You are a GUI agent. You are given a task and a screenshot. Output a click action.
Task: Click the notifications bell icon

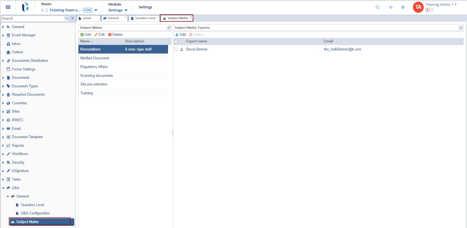[x=403, y=7]
